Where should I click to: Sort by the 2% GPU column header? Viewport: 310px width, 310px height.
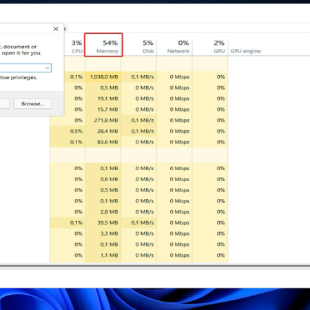click(210, 47)
